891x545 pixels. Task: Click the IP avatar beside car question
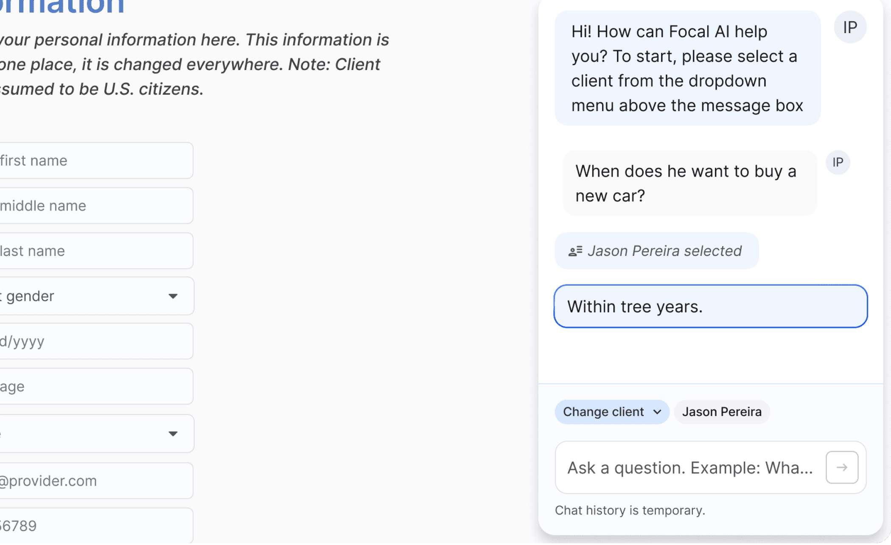click(x=838, y=163)
